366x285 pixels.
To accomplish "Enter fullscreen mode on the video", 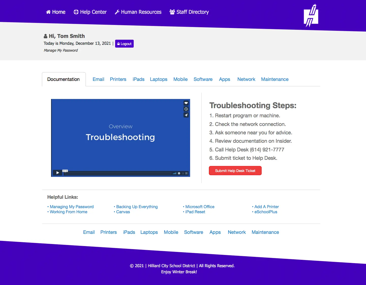I will tap(186, 173).
